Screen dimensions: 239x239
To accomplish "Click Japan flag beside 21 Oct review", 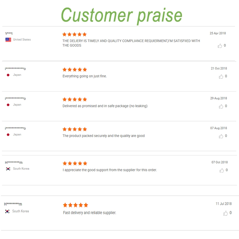I will [x=8, y=75].
